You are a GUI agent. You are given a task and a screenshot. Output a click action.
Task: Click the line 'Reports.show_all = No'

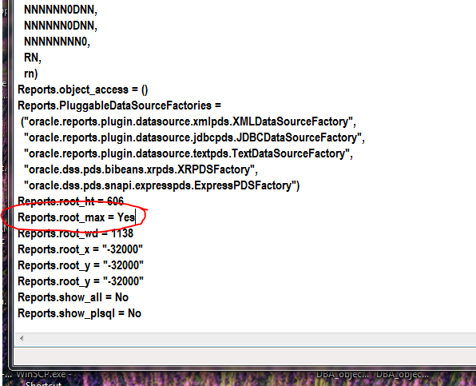click(73, 297)
